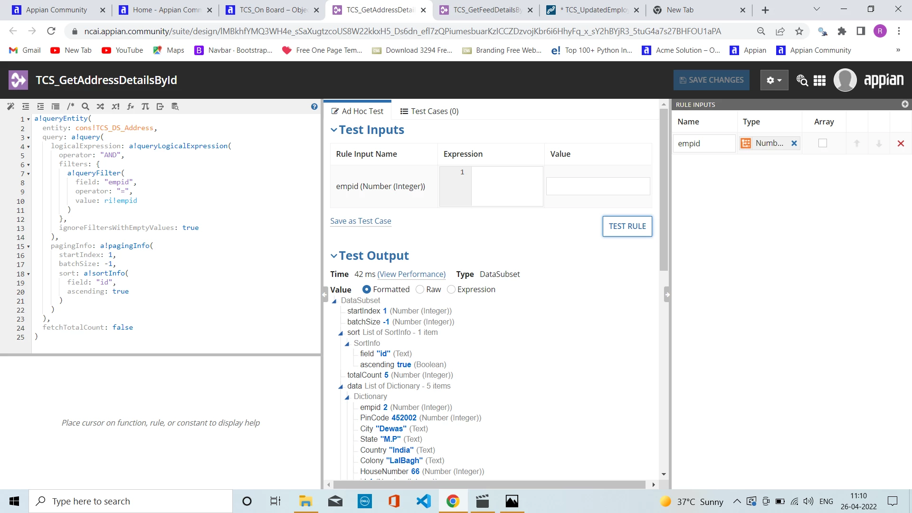This screenshot has width=912, height=513.
Task: Click the SAVE CHANGES button
Action: coord(712,80)
